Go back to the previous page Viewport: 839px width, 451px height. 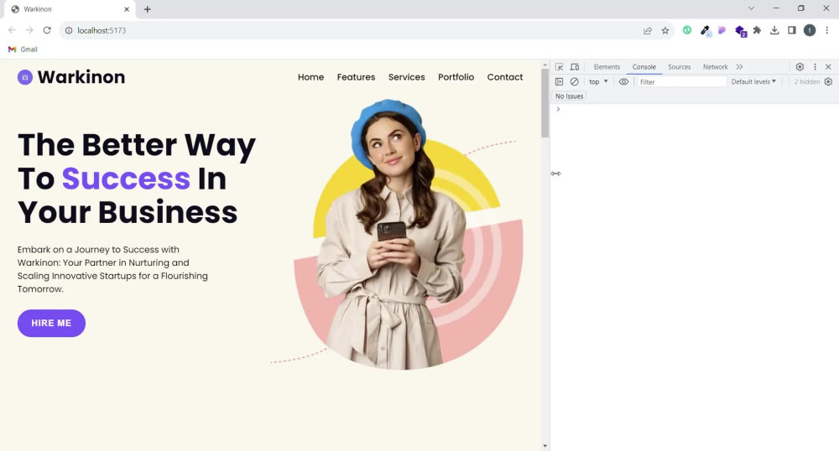click(x=12, y=30)
